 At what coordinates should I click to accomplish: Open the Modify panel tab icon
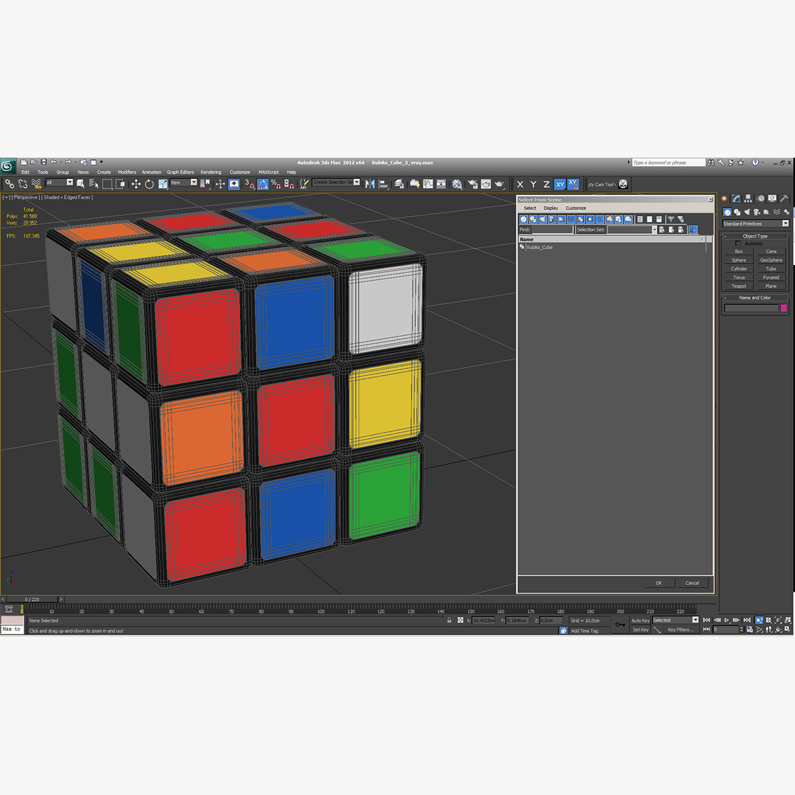(736, 198)
